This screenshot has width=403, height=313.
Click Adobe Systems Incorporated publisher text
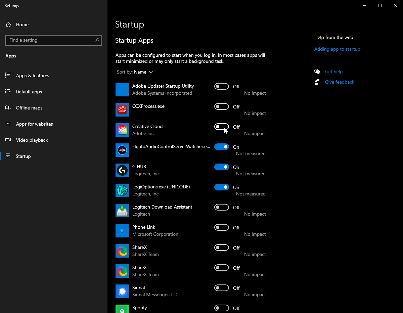(162, 93)
